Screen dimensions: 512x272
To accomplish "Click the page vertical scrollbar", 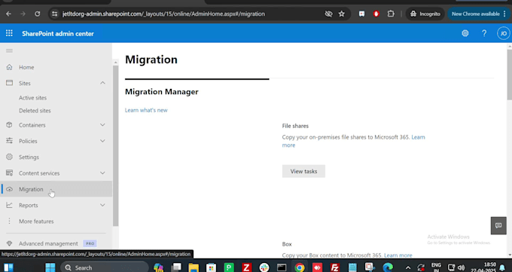I will pos(510,75).
